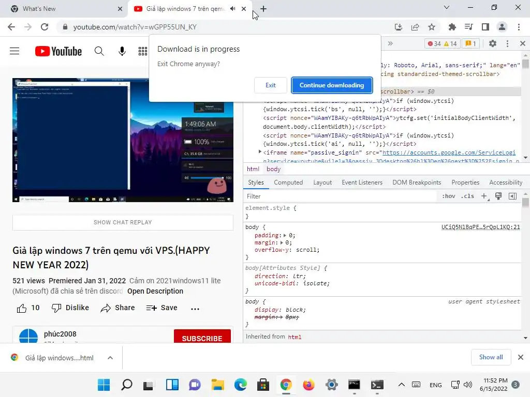Open tab search chevron in title bar
Viewport: 530px width, 397px height.
click(x=447, y=7)
